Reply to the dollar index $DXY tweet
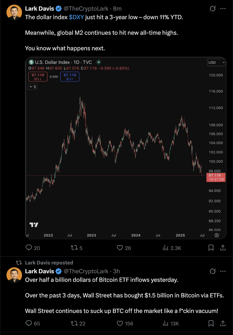Viewport: 233px width, 335px height. (29, 248)
